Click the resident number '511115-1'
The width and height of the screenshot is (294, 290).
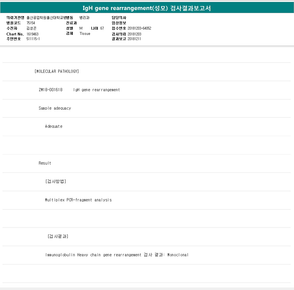coord(33,39)
